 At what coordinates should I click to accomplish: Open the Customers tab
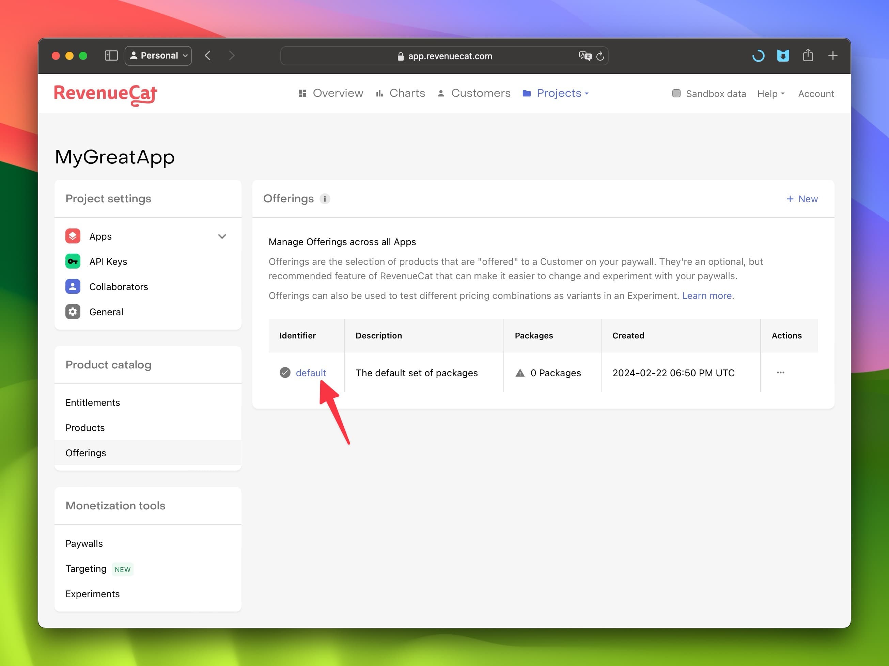coord(474,93)
